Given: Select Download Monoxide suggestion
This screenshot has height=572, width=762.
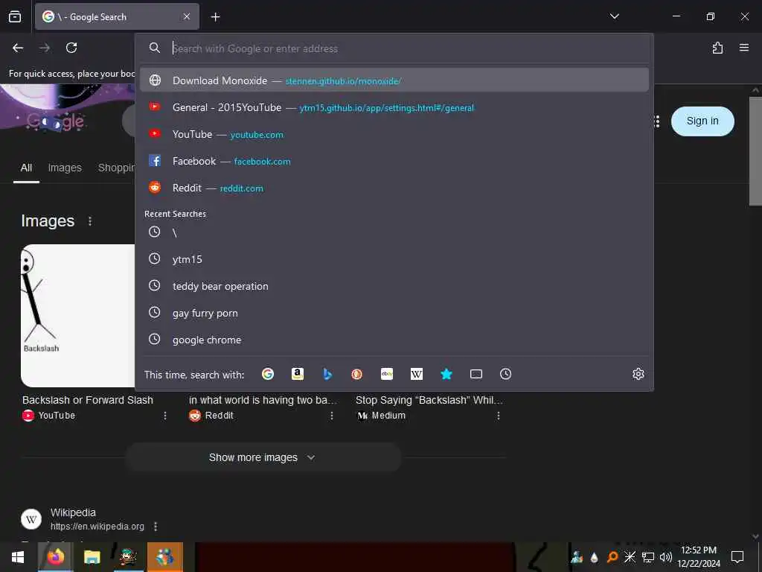Looking at the screenshot, I should pos(394,80).
